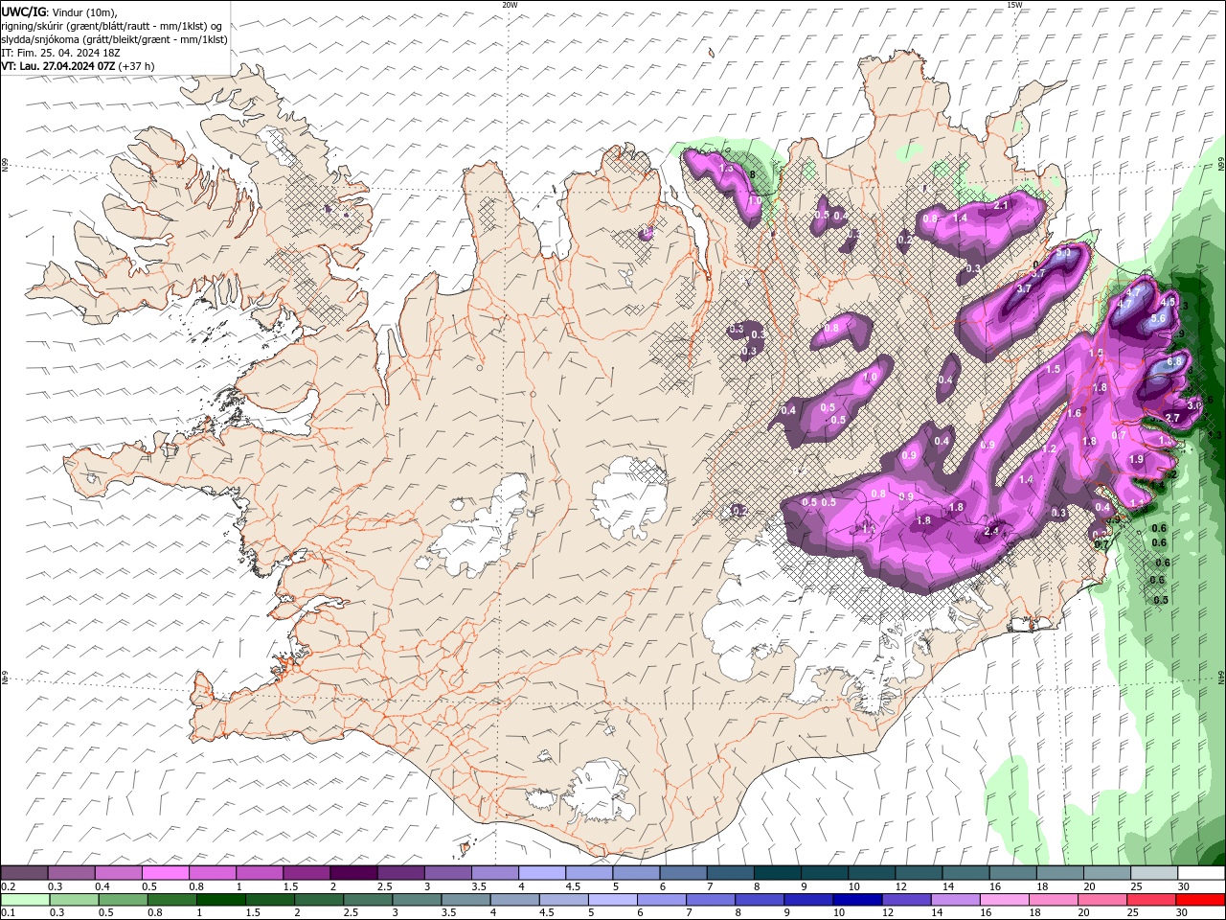This screenshot has height=920, width=1226.
Task: Click the 'slydda/snjókoma' legend description line
Action: [x=114, y=39]
